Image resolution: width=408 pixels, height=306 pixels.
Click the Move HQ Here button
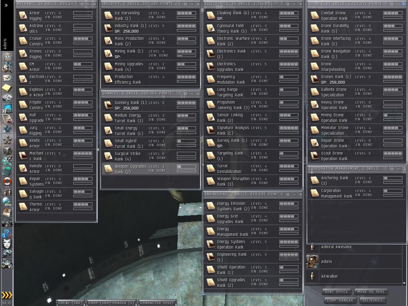tap(371, 292)
